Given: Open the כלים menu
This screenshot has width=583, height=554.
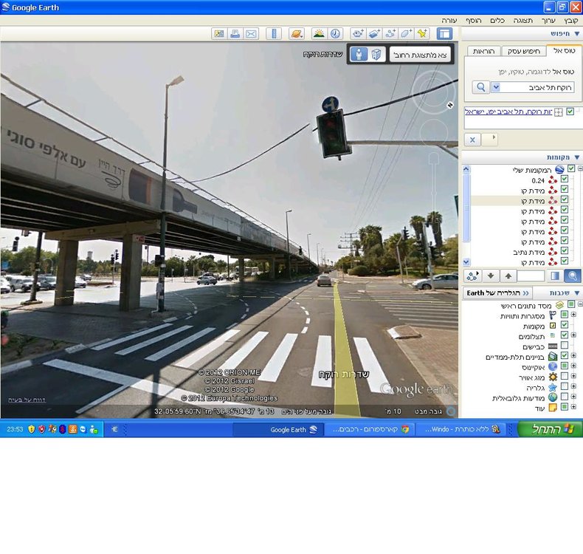Looking at the screenshot, I should coord(497,21).
